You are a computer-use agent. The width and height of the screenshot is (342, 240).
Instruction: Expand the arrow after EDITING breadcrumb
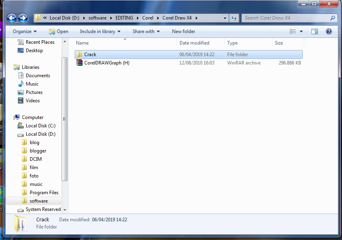[x=137, y=18]
